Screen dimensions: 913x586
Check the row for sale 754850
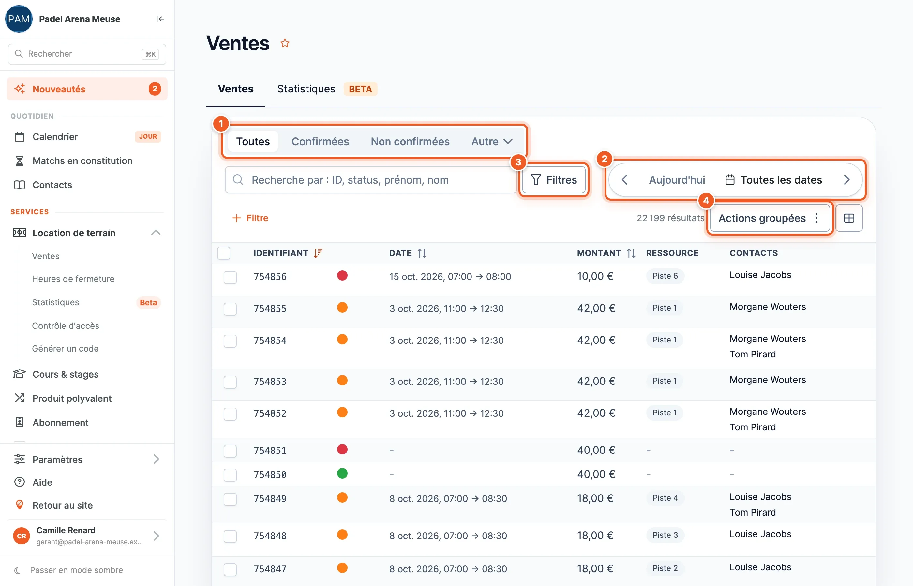(230, 475)
